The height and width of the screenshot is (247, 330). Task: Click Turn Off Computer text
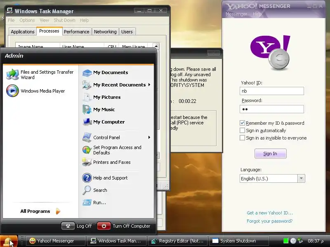click(x=132, y=226)
